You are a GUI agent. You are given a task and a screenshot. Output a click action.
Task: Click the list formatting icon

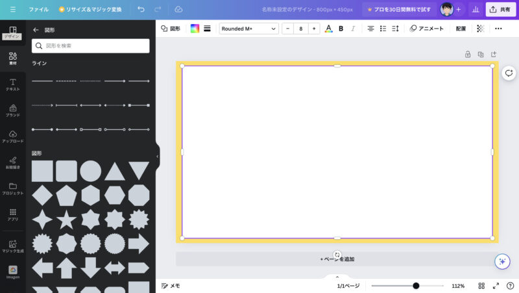point(383,29)
